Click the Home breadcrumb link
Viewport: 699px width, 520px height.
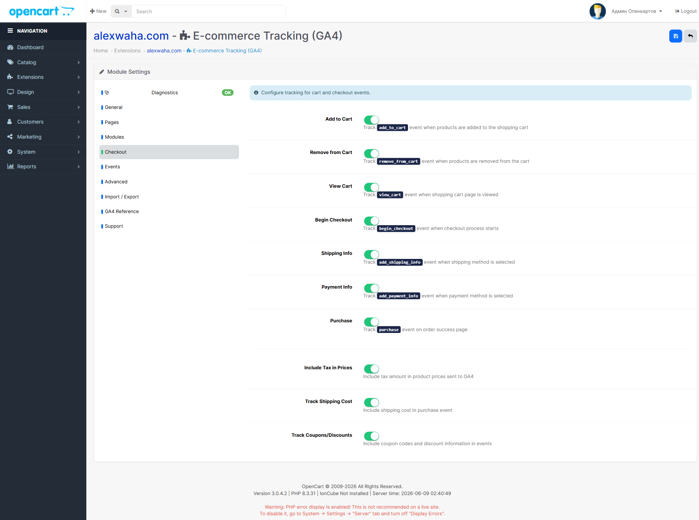101,51
